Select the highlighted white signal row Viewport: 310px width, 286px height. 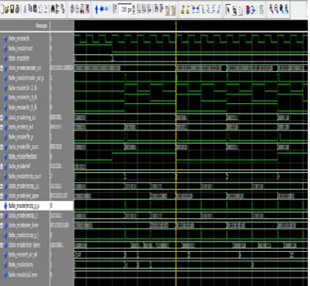(37, 206)
